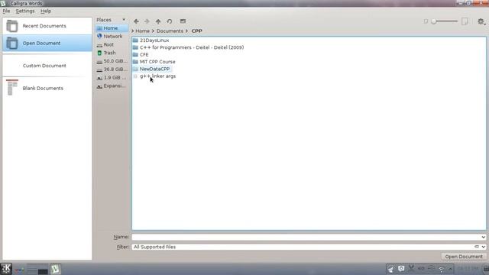The width and height of the screenshot is (489, 275).
Task: Click the small icon at zoom slider start
Action: 426,21
